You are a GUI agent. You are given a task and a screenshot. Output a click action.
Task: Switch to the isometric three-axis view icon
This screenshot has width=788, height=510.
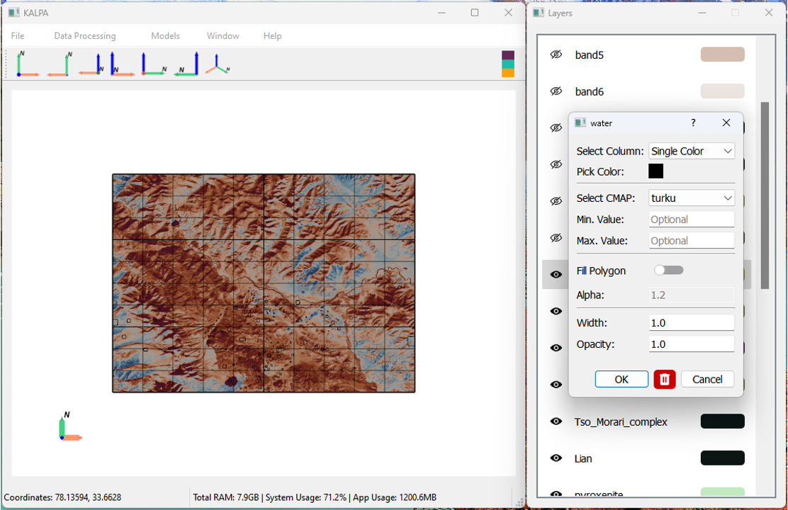point(218,64)
